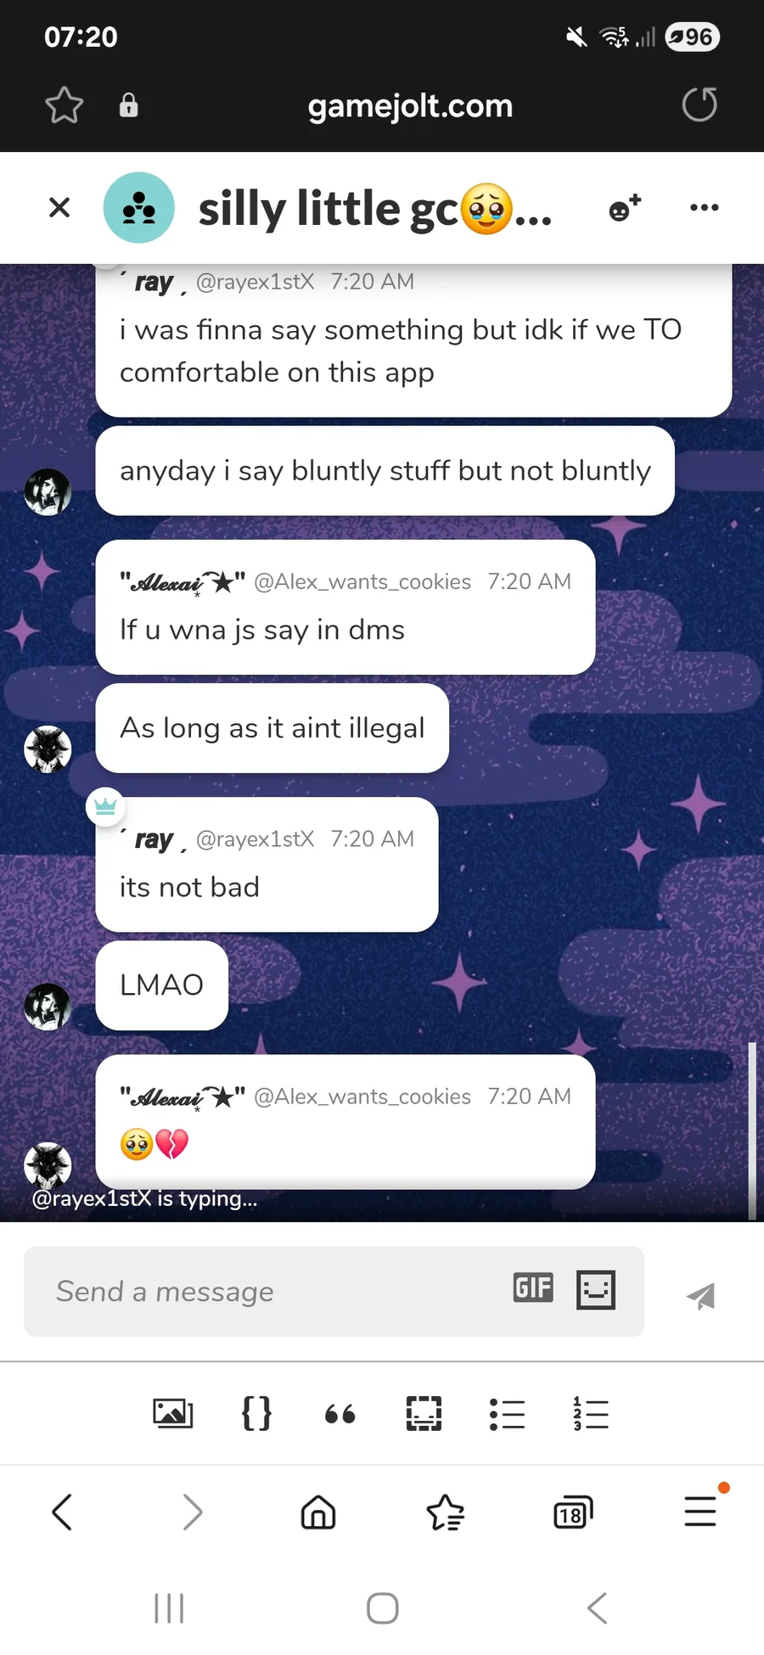Screen dimensions: 764x1655
Task: Insert spoiler block with dashed square icon
Action: 424,1413
